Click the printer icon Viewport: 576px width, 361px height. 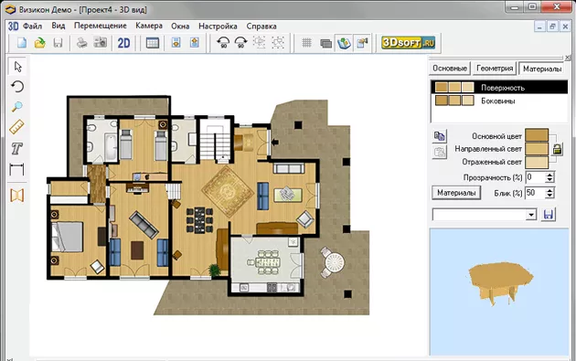(81, 43)
